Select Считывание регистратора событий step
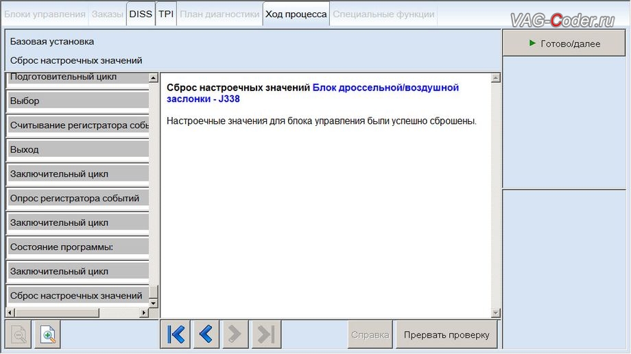631x354 pixels. click(78, 125)
